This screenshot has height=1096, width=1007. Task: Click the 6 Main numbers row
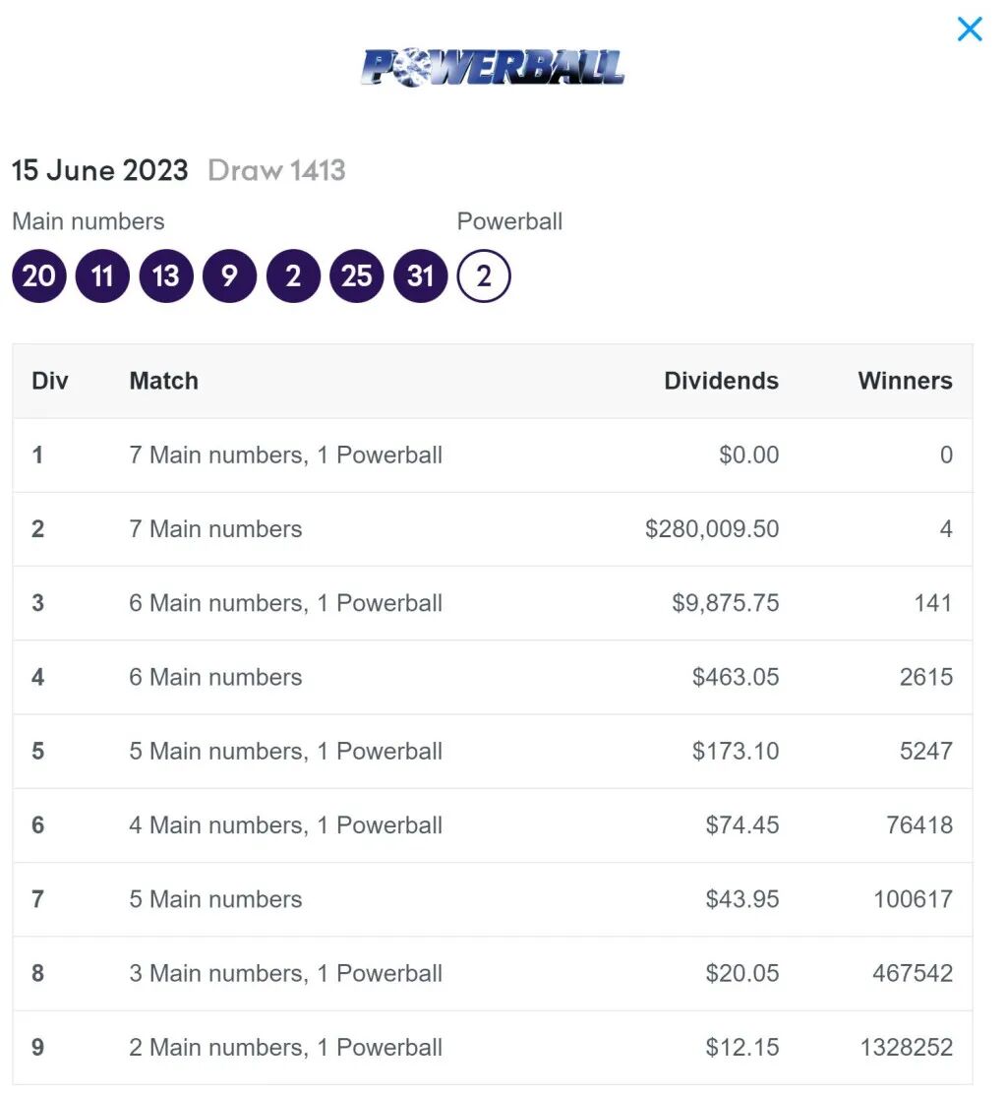pyautogui.click(x=215, y=677)
